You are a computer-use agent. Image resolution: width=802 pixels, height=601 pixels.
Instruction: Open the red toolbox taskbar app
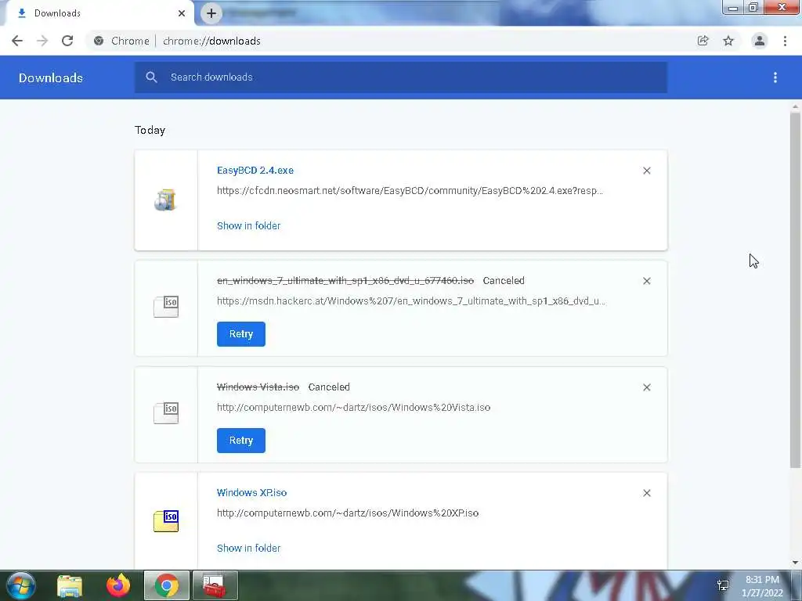(x=215, y=585)
